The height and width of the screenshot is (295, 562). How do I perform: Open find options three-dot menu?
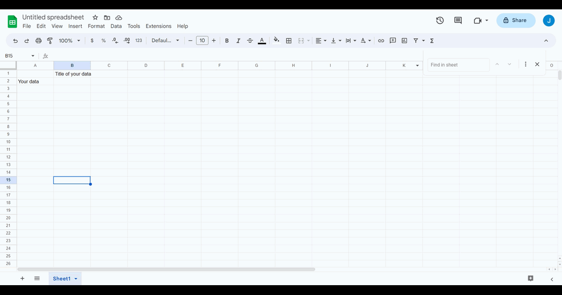point(525,65)
